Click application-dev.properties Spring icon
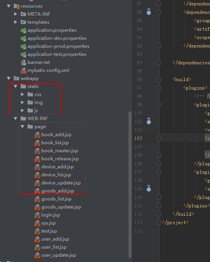The width and height of the screenshot is (210, 262). tap(23, 38)
